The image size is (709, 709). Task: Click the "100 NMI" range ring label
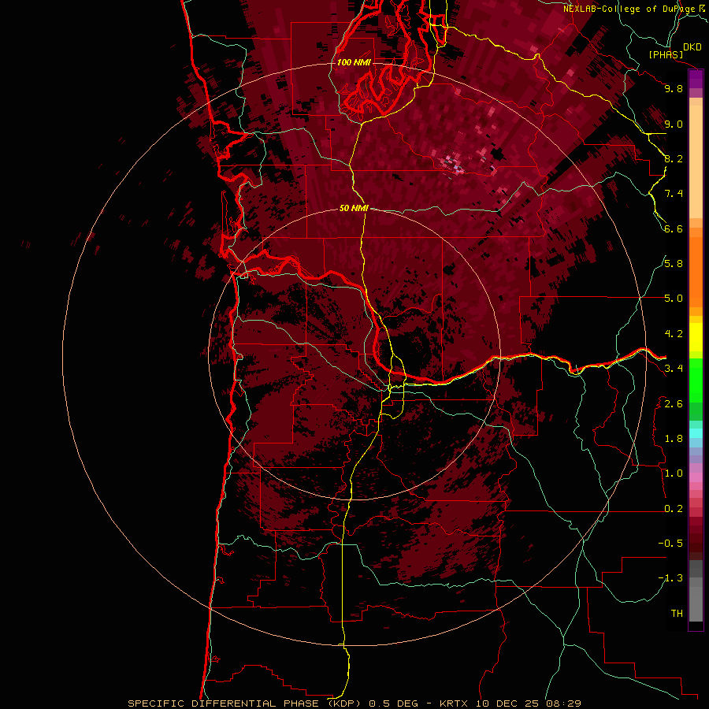pos(354,62)
